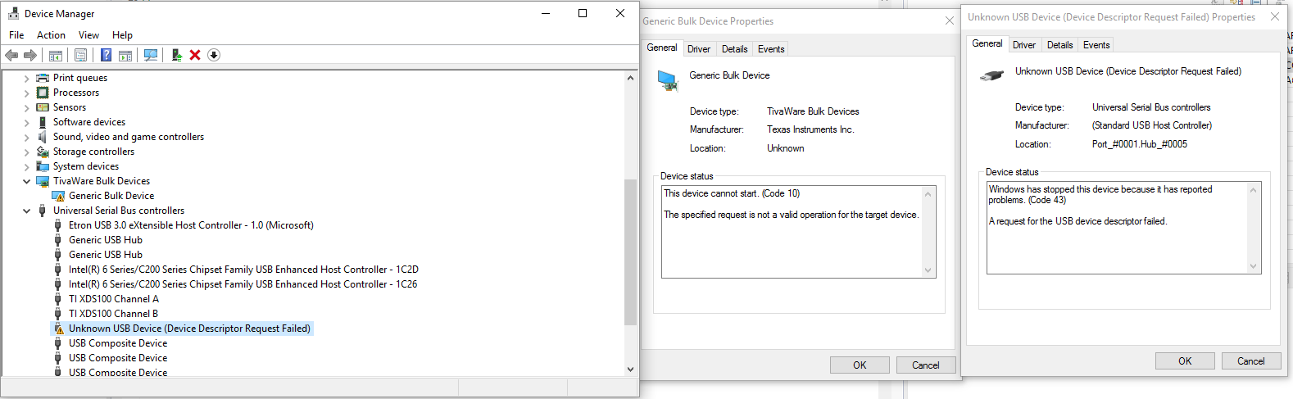Click the Update device driver toolbar icon
This screenshot has width=1293, height=399.
click(x=176, y=55)
